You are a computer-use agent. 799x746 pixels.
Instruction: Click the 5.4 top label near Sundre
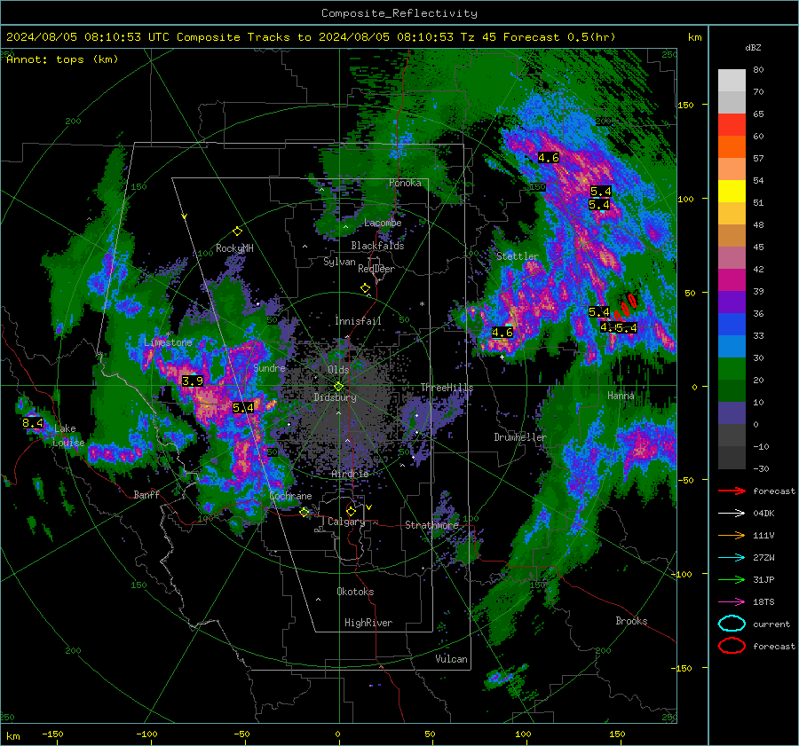tap(243, 407)
